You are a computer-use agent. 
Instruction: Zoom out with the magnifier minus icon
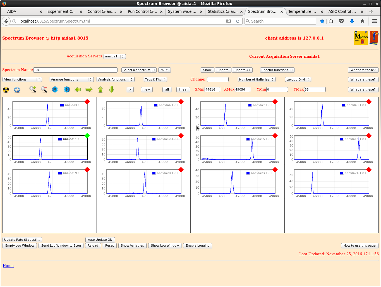[44, 89]
